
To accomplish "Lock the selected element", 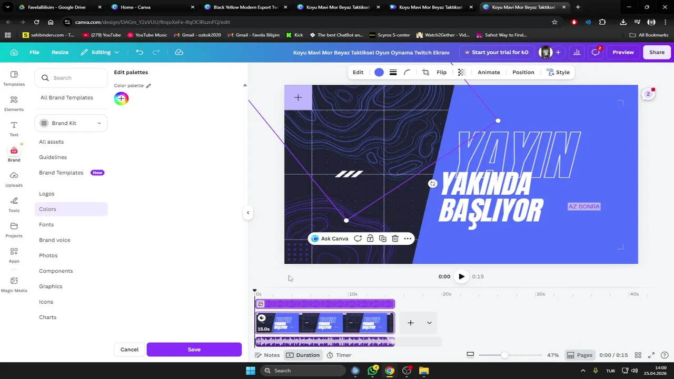I will [x=370, y=238].
